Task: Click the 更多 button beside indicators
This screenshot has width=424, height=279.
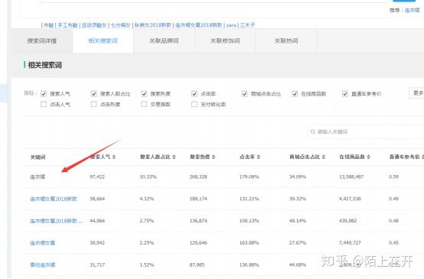Action: pos(416,93)
